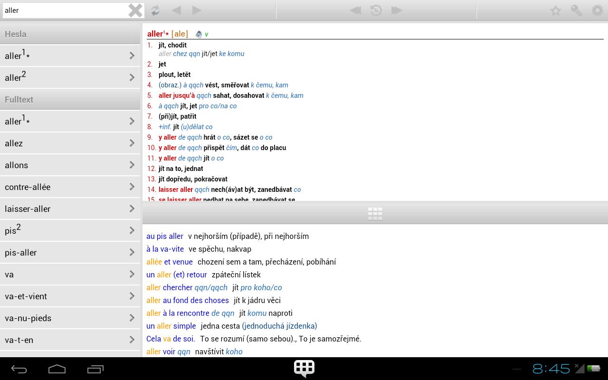Click the swap language direction icon
The height and width of the screenshot is (380, 608).
[x=155, y=10]
